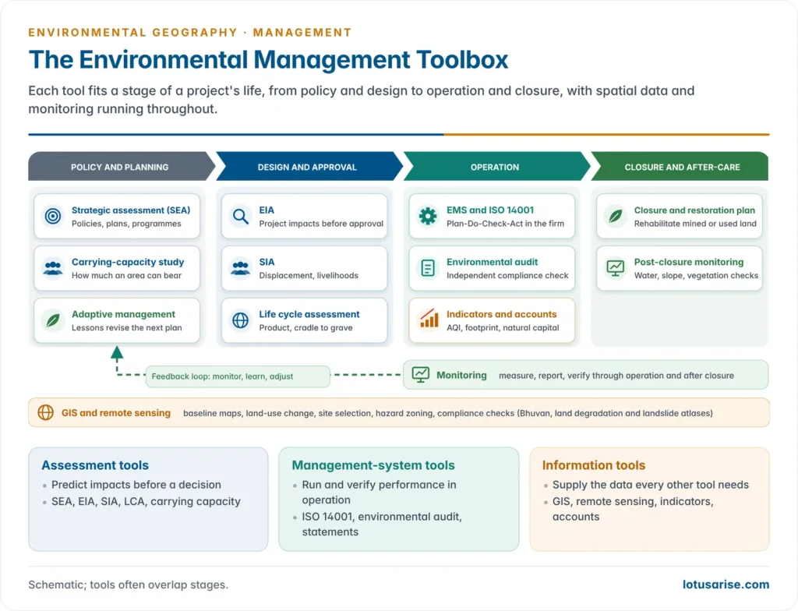Click 'SEA, EIA, SIA, LCA, carrying capacity' bullet
Image resolution: width=798 pixels, height=611 pixels.
coord(146,502)
